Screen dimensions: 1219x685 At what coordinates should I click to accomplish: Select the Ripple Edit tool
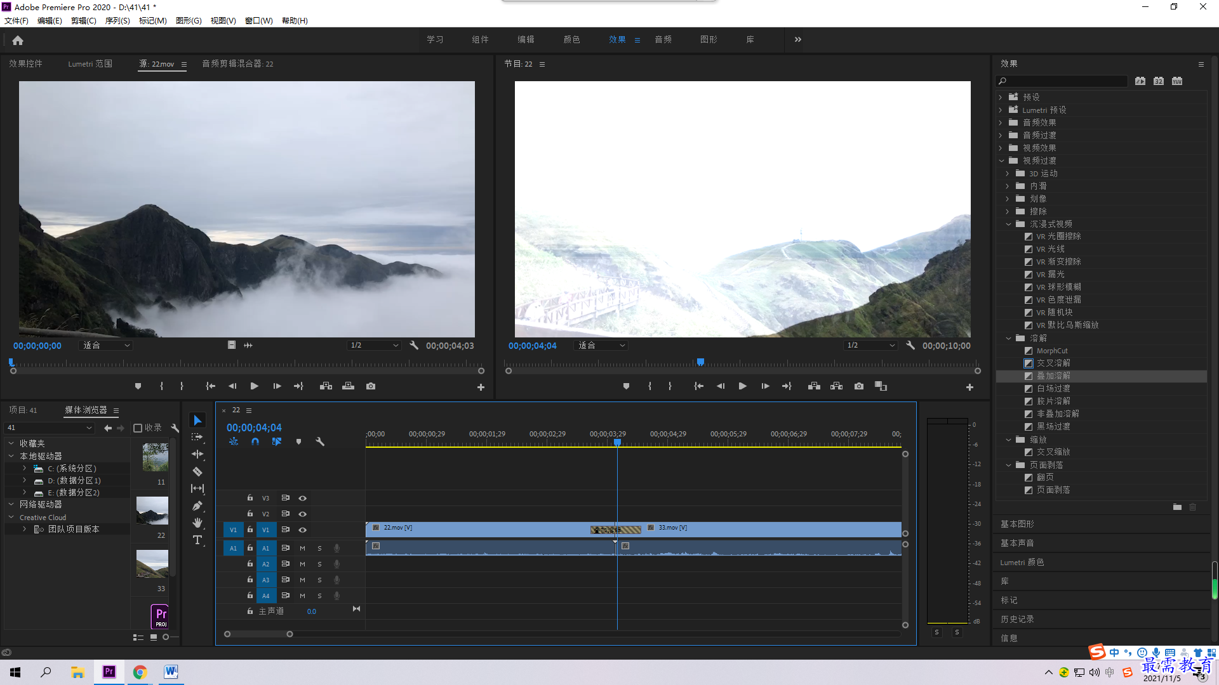tap(197, 454)
